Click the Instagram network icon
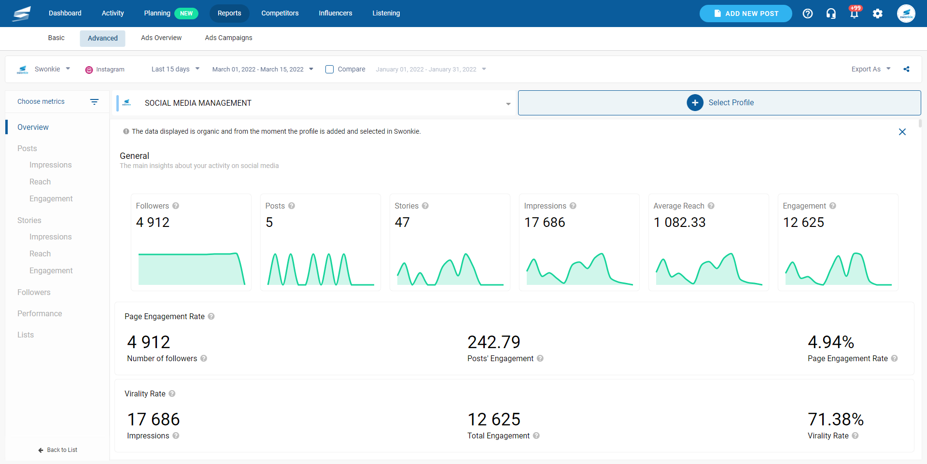The image size is (927, 464). click(89, 70)
